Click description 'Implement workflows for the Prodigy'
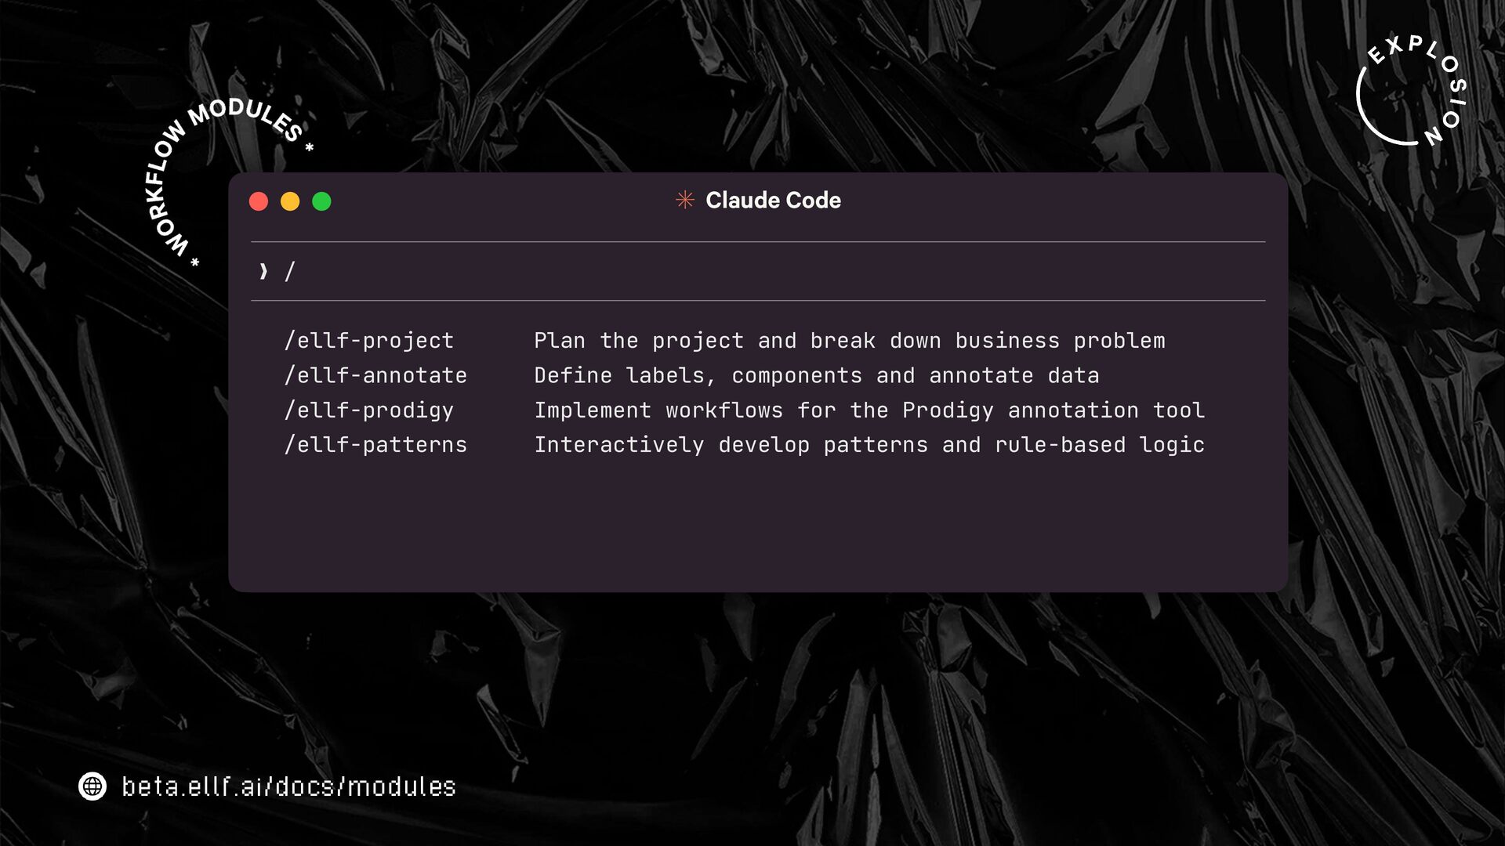Viewport: 1505px width, 846px height. click(x=869, y=410)
